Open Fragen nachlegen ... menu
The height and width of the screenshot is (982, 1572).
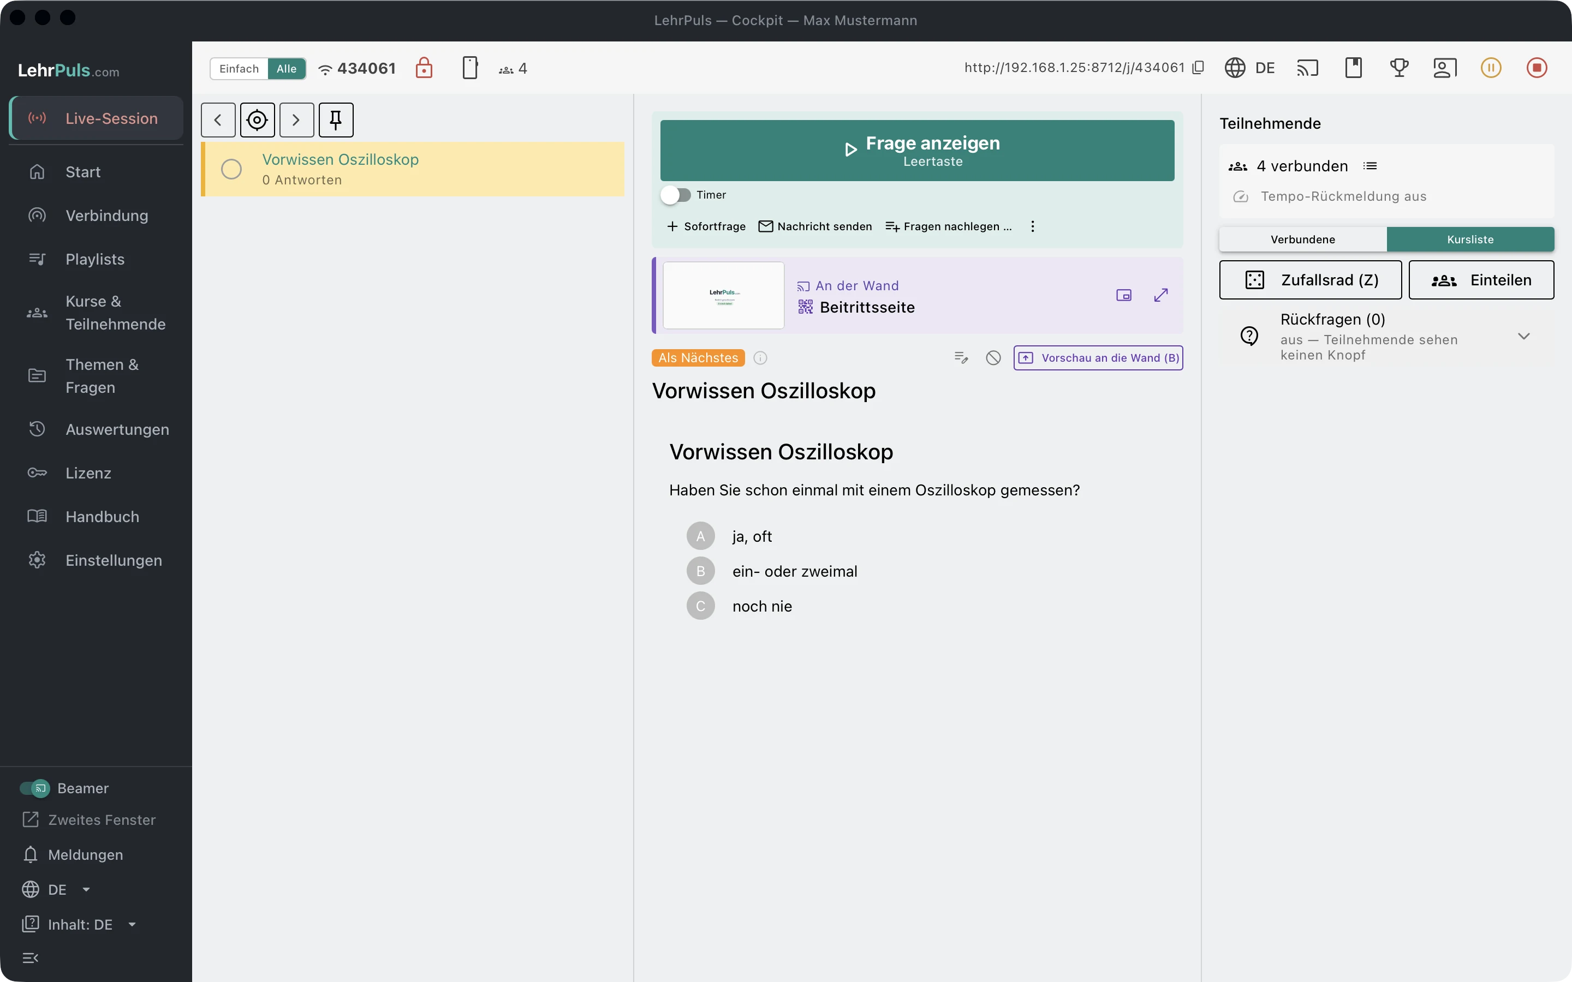pos(949,226)
